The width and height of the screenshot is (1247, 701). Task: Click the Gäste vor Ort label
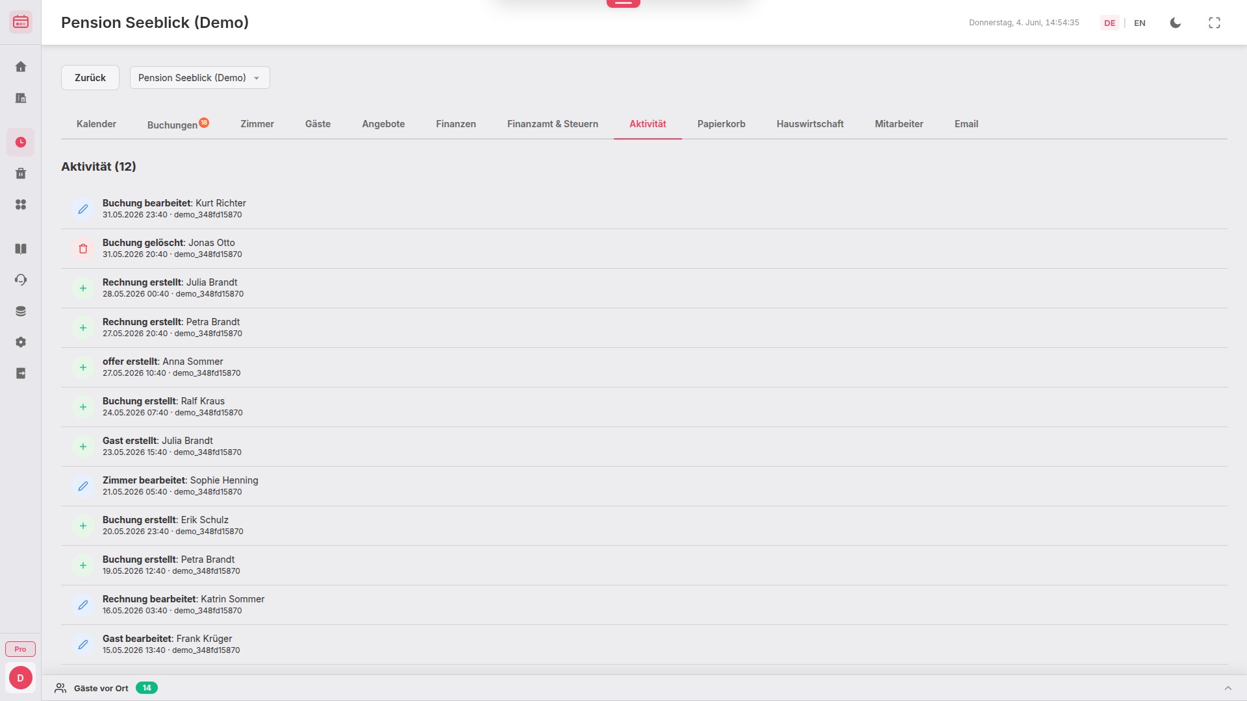(x=101, y=688)
